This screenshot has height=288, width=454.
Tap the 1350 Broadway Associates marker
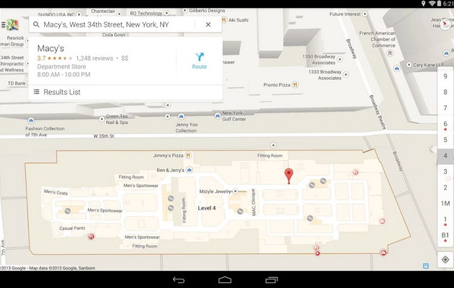click(x=340, y=60)
